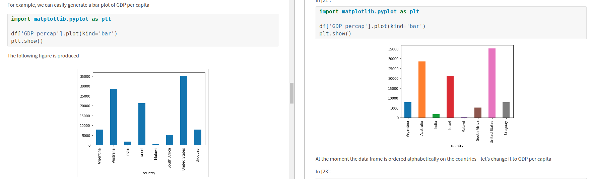This screenshot has height=179, width=591.
Task: Click the 'United States' label in left chart
Action: click(x=184, y=159)
